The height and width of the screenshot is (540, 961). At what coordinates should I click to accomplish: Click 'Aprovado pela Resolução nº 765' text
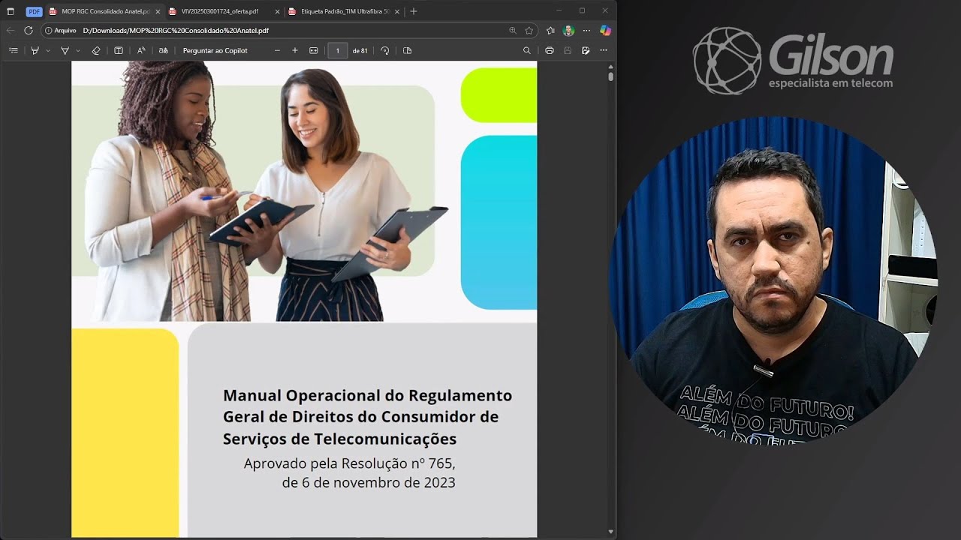(349, 463)
